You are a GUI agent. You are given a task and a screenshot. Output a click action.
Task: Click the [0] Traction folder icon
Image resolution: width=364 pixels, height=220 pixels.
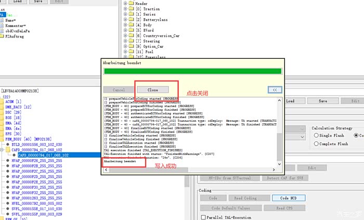pos(132,9)
